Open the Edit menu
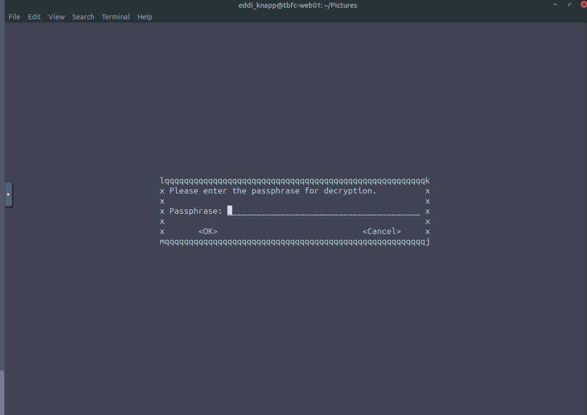Screen dimensions: 587x415 tap(34, 17)
